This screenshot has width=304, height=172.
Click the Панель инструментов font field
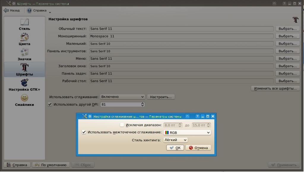click(181, 51)
